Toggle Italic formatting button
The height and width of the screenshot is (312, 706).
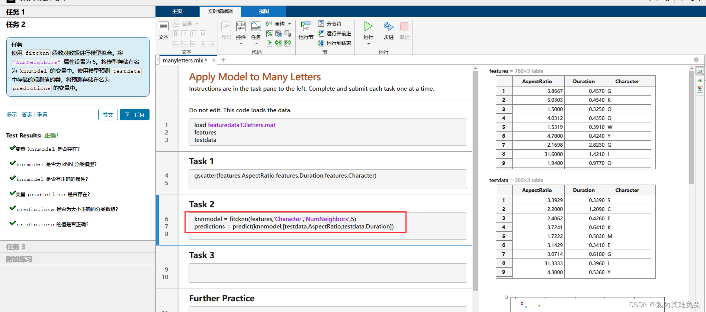pos(185,34)
